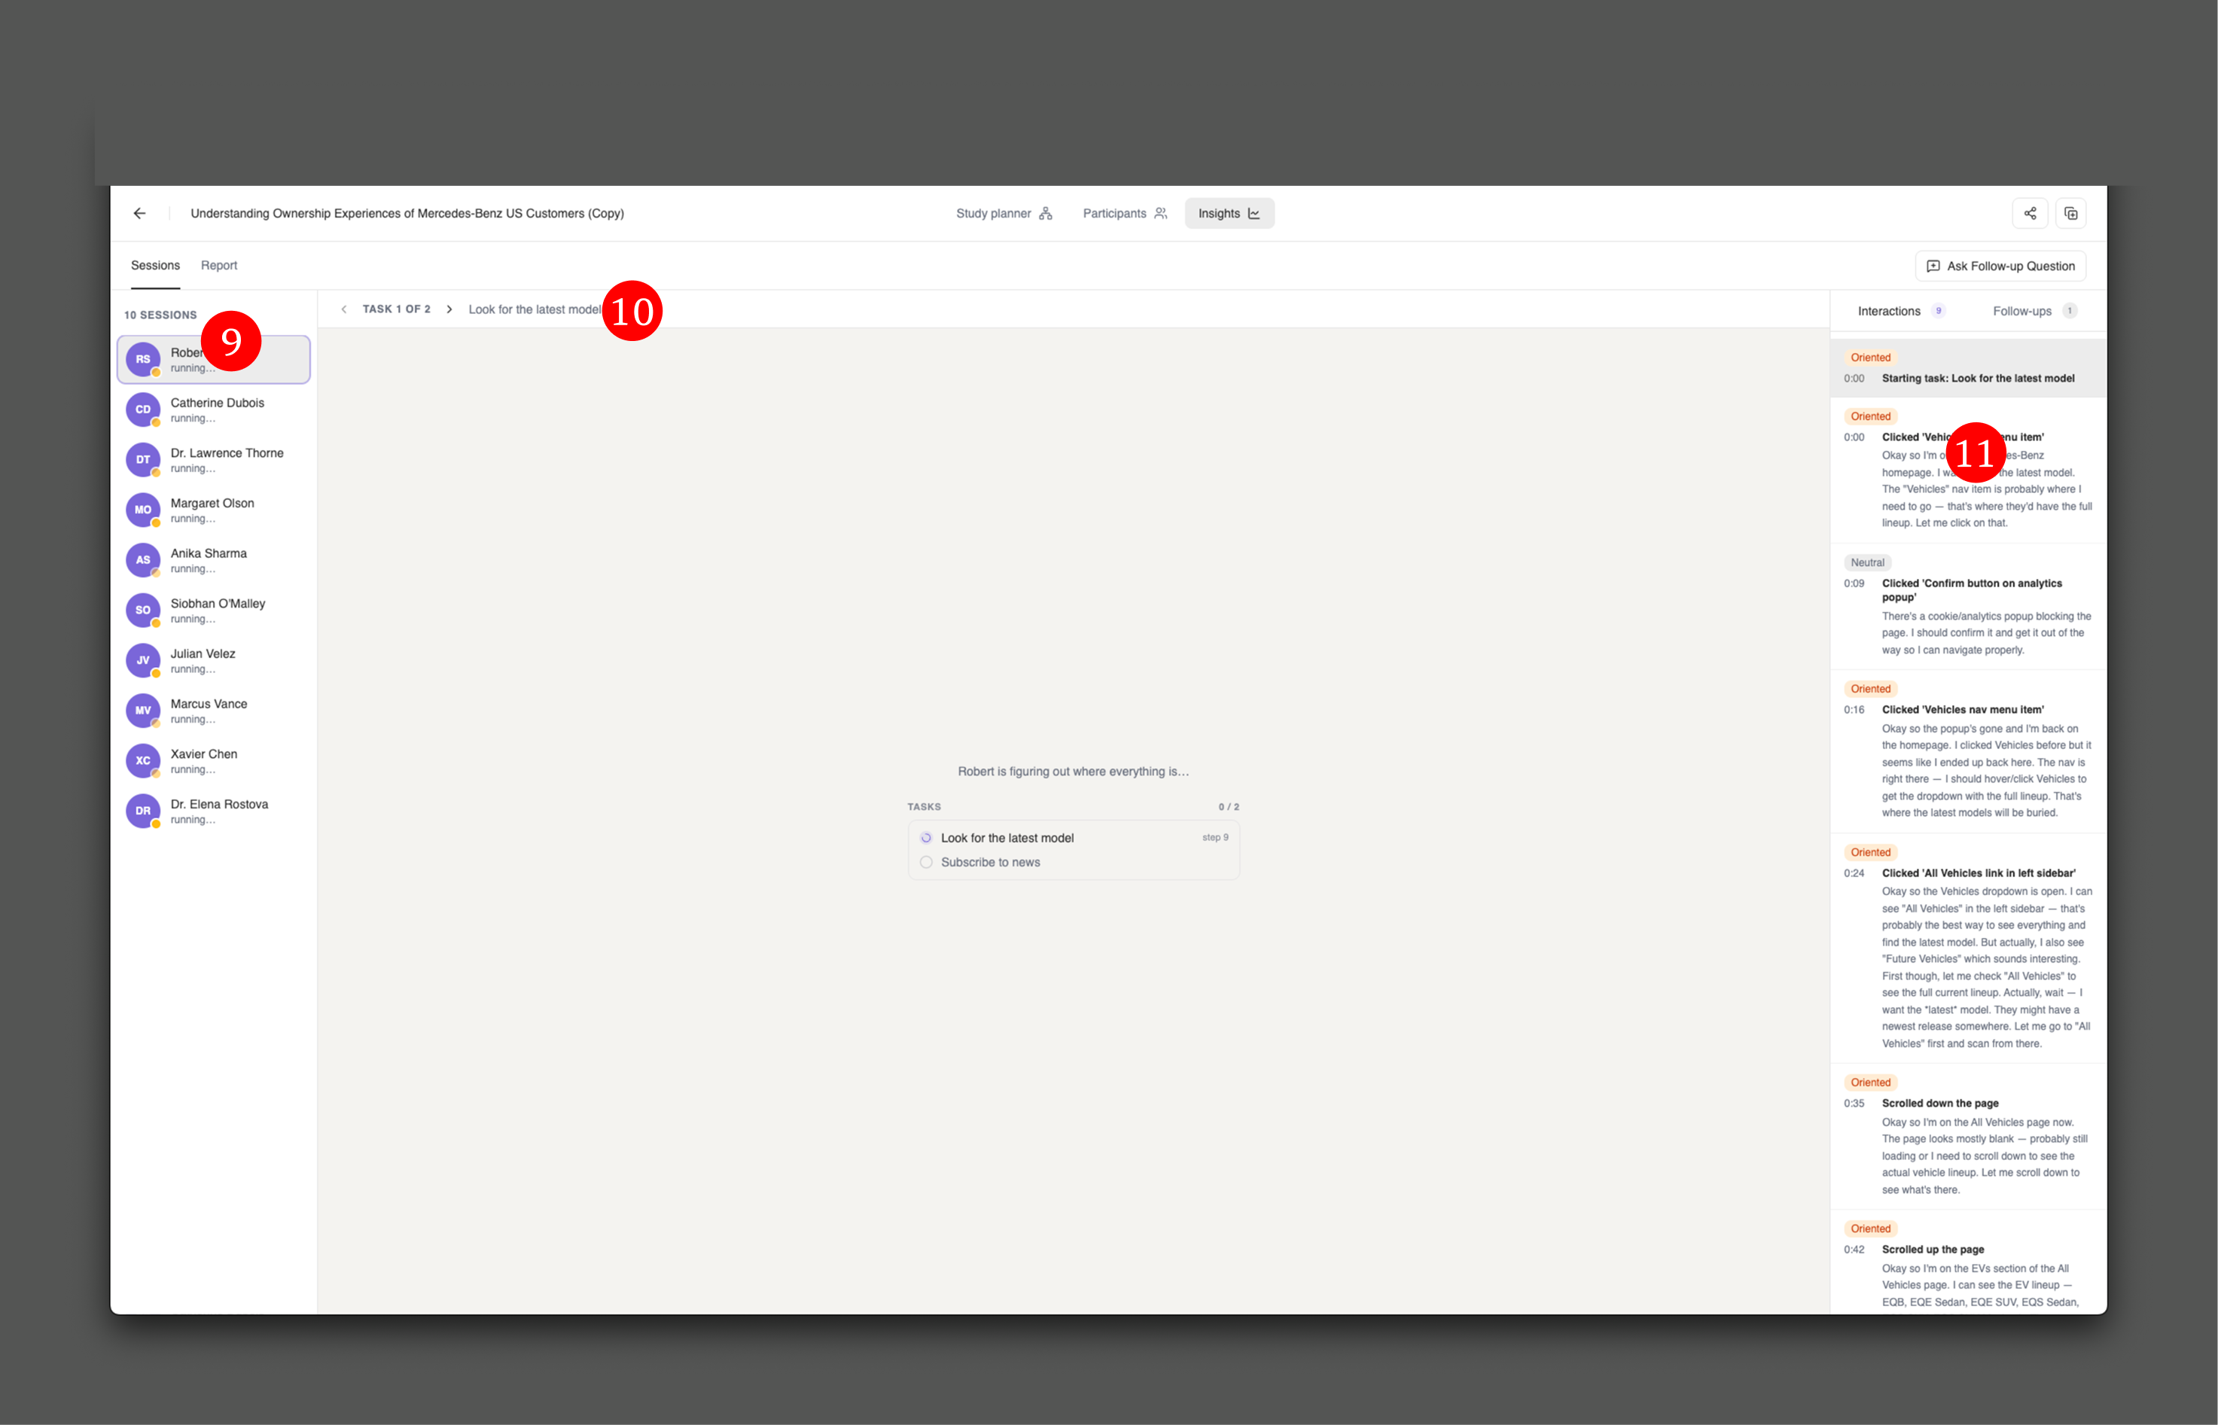
Task: Click 'Confirm button on analytics popup' interaction
Action: pyautogui.click(x=1968, y=606)
